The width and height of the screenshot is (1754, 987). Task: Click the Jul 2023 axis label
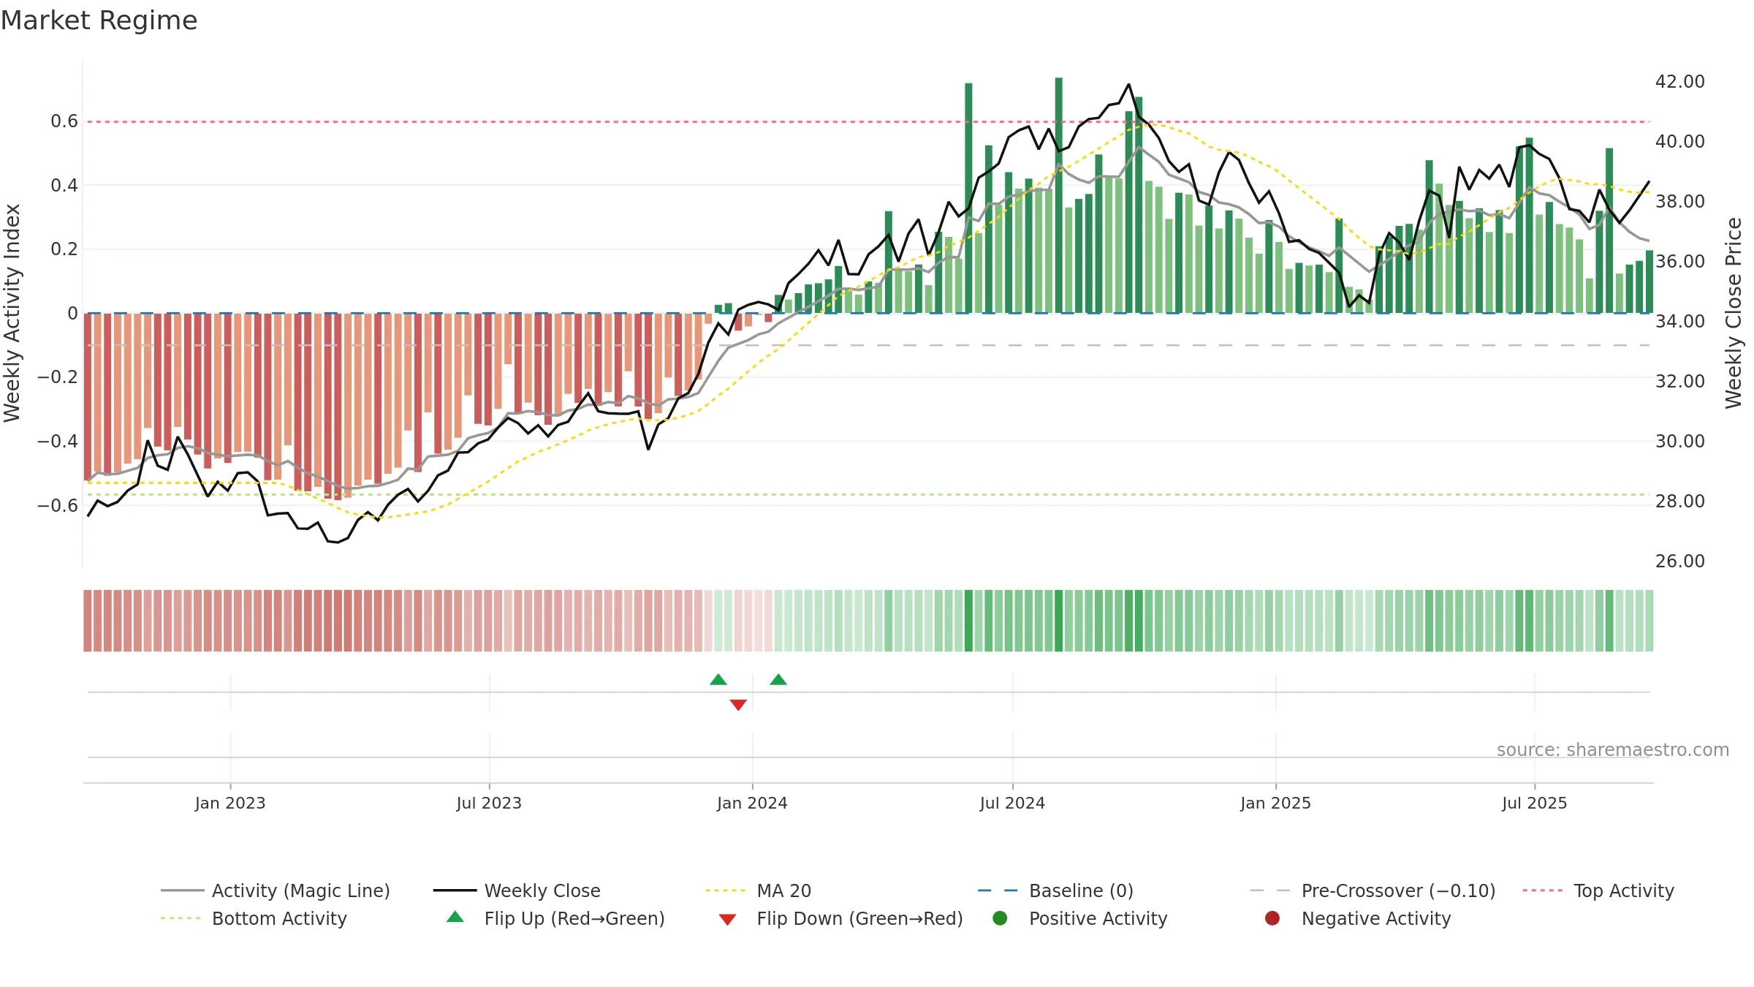(490, 803)
